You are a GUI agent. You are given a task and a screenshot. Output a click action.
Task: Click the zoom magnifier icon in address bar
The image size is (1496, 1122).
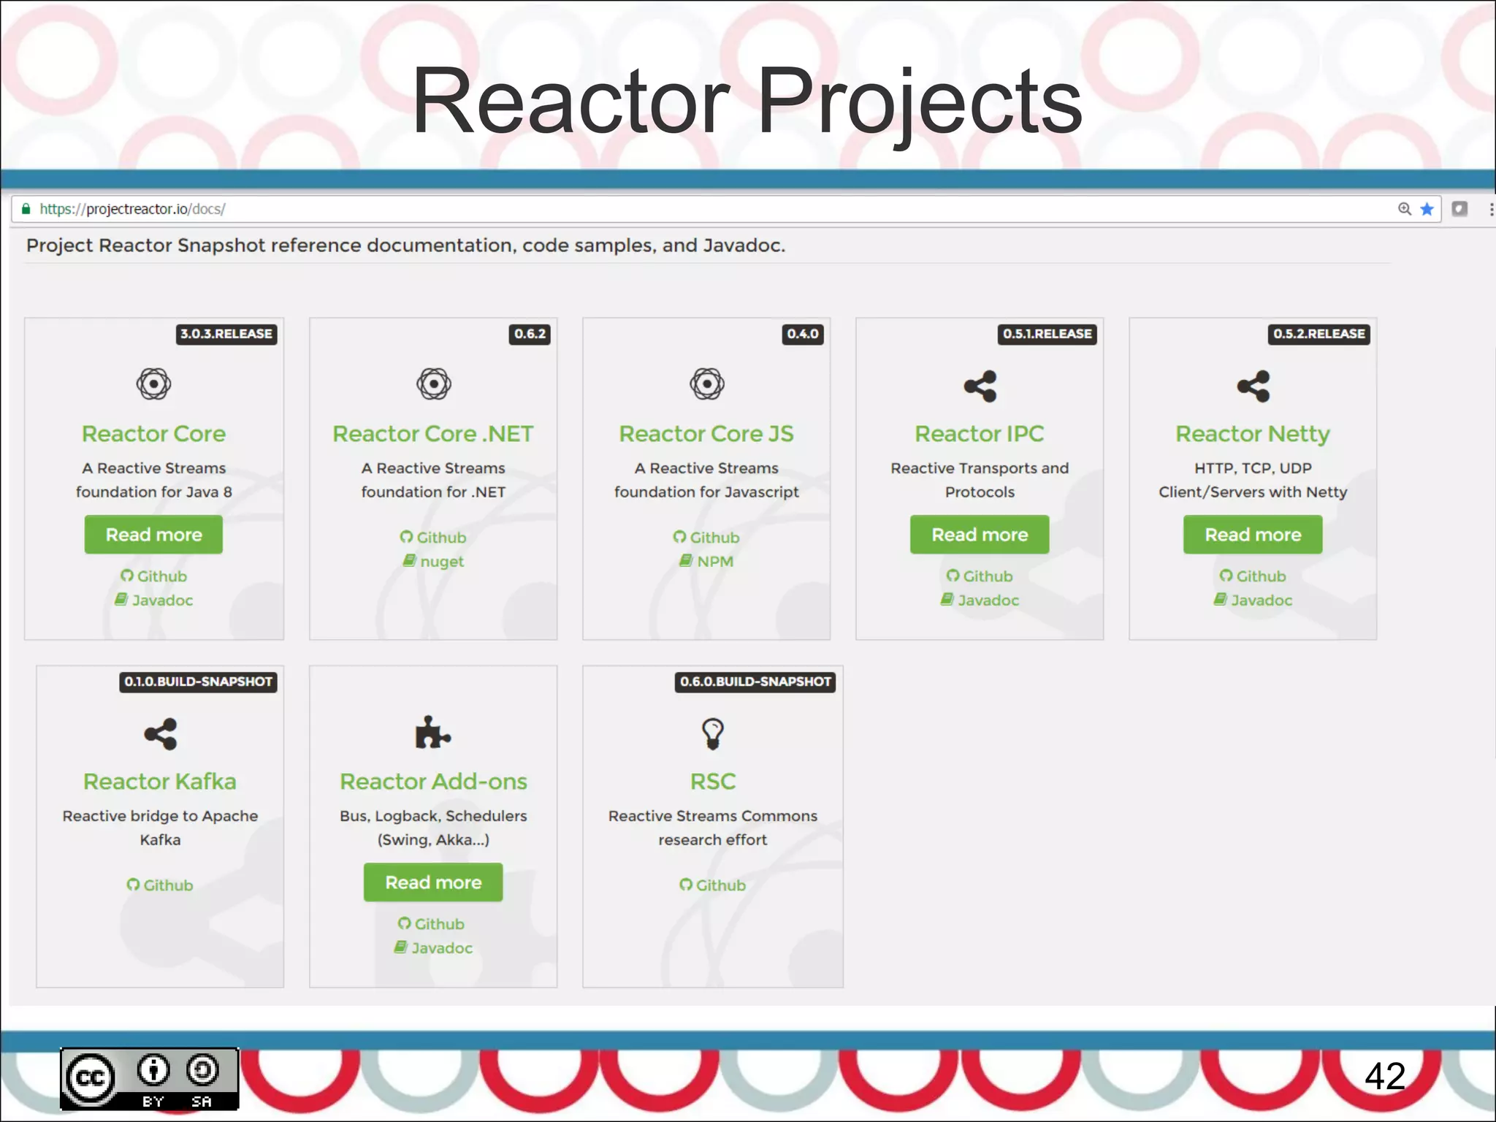pyautogui.click(x=1404, y=210)
